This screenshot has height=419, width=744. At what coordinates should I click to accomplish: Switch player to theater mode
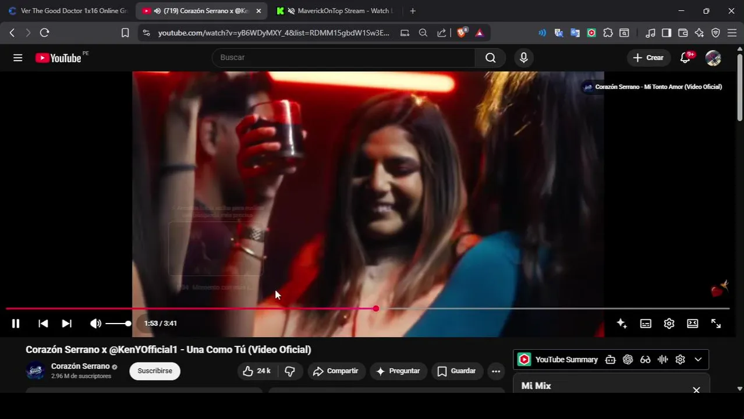pos(692,324)
